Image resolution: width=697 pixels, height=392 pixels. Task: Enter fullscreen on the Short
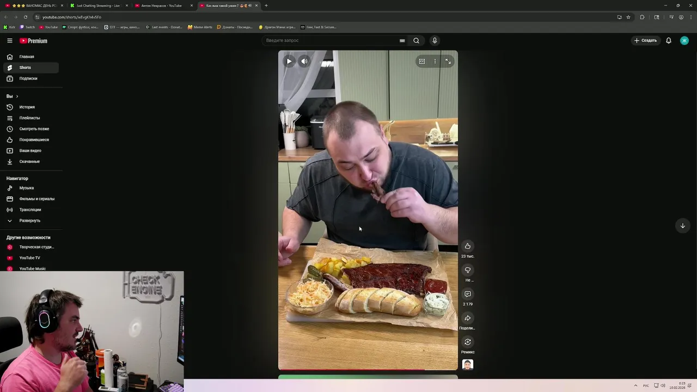tap(448, 62)
